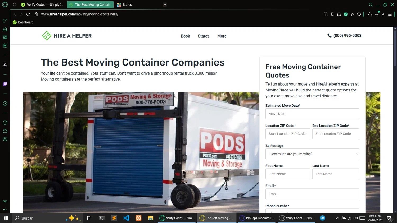397x223 pixels.
Task: Open the three-dot sidebar setup menu
Action: 5,209
